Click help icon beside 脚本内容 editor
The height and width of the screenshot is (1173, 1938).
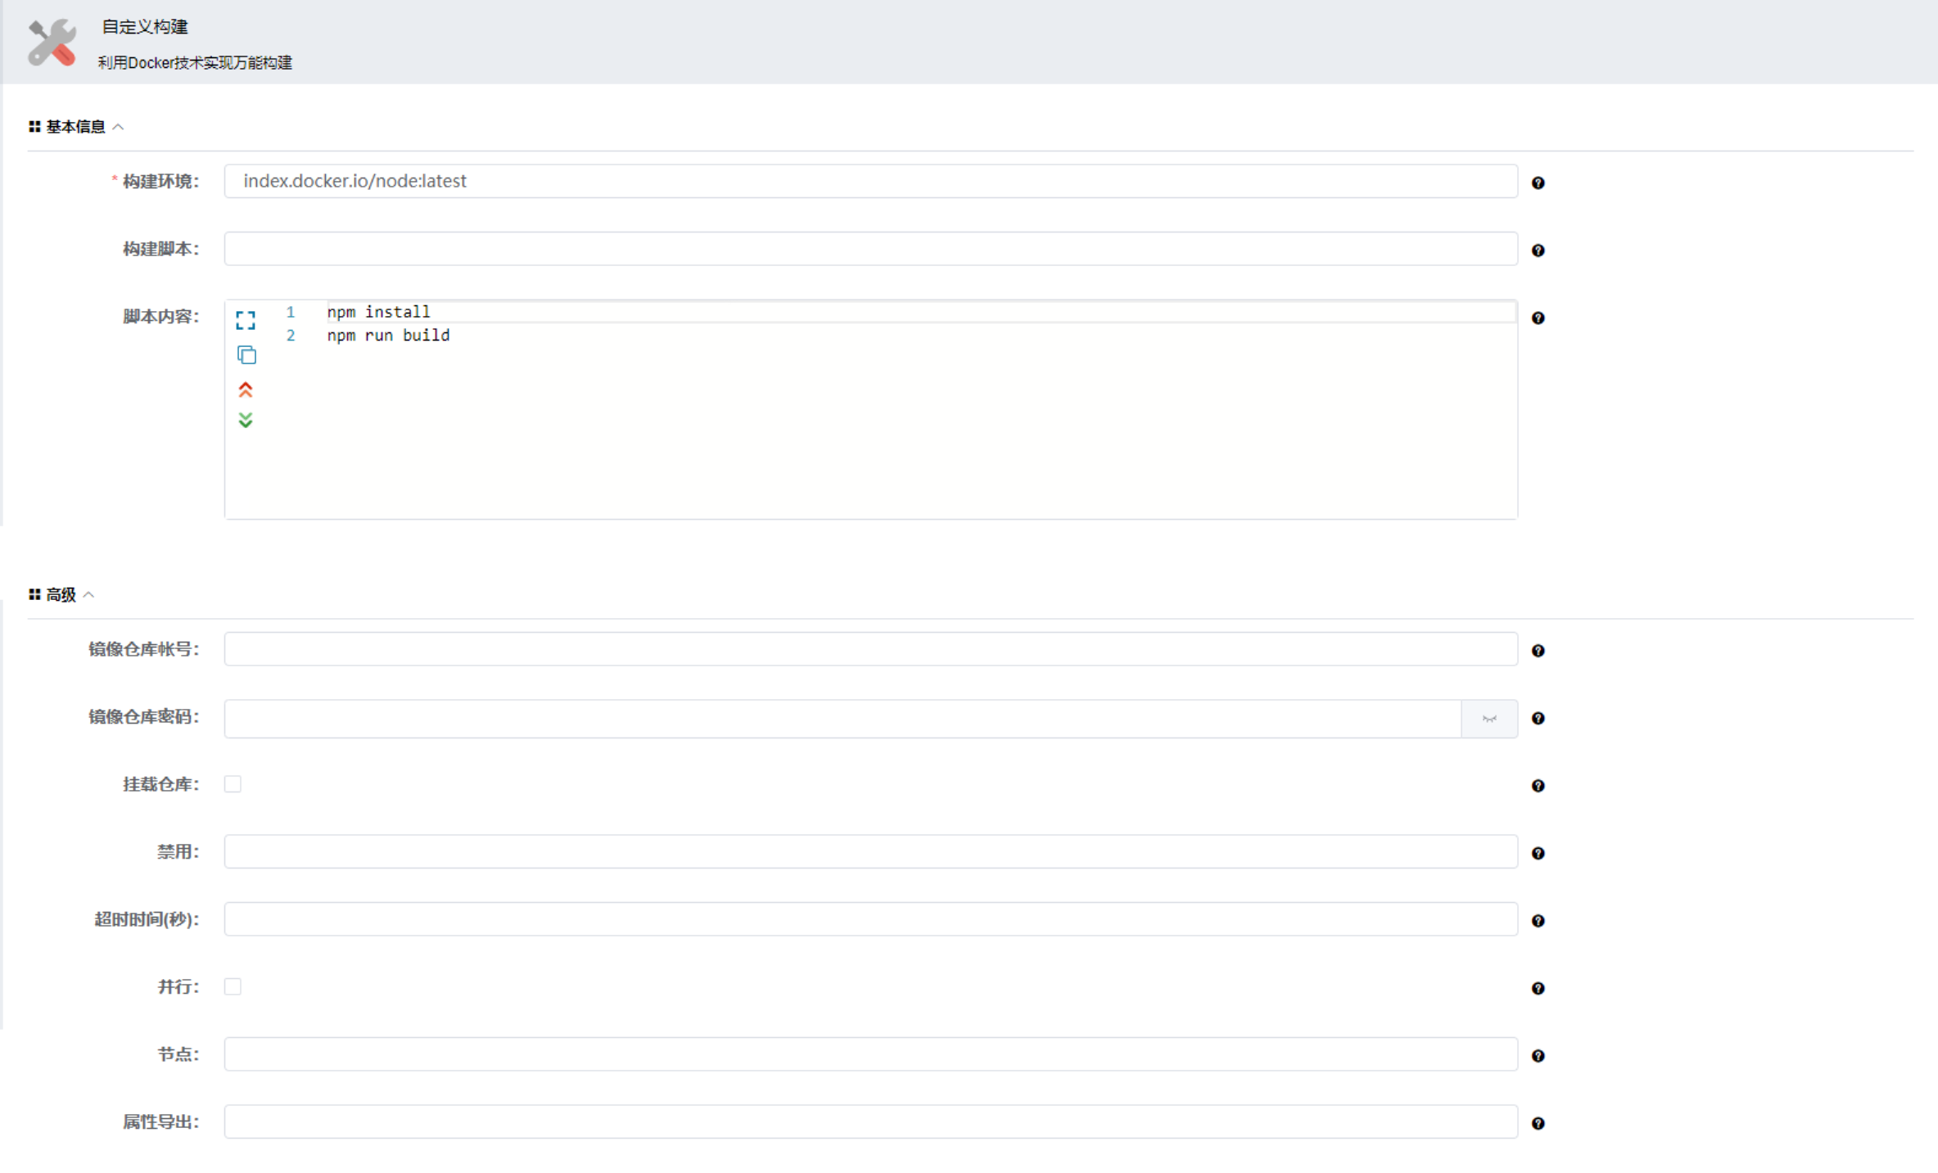tap(1538, 318)
